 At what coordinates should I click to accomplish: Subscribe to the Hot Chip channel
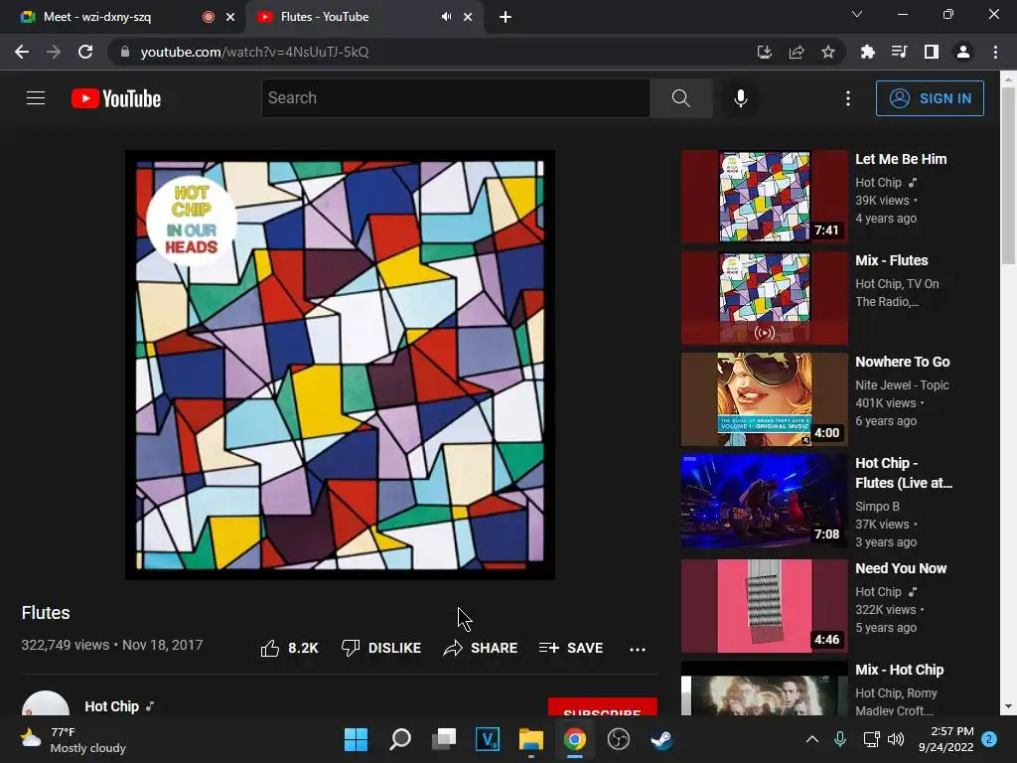click(603, 707)
